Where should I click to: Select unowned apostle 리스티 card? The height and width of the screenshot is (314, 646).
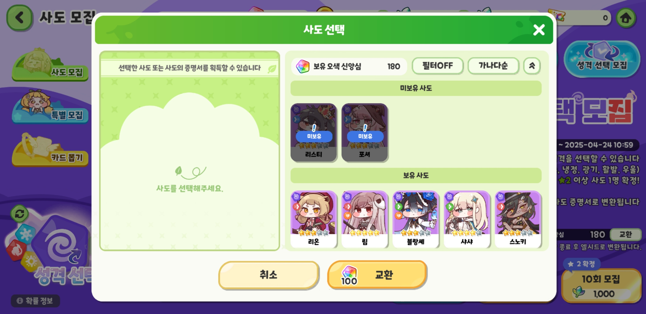pos(314,133)
